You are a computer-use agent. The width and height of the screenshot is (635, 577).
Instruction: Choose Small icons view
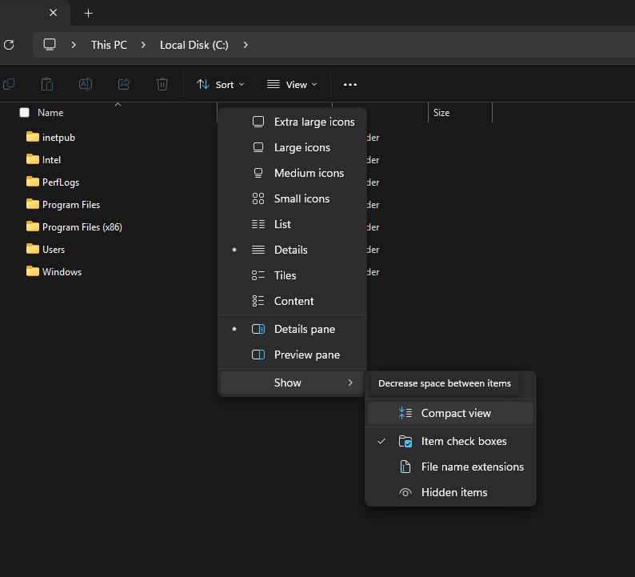point(293,198)
